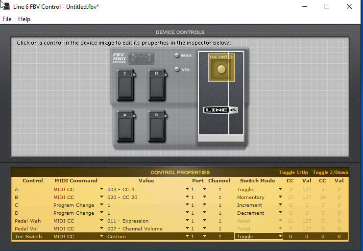Click the '007 - Channel Volume' value text

tap(135, 229)
